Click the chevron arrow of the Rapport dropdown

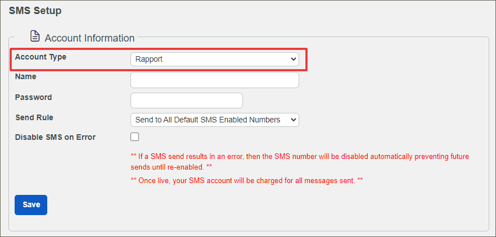293,59
